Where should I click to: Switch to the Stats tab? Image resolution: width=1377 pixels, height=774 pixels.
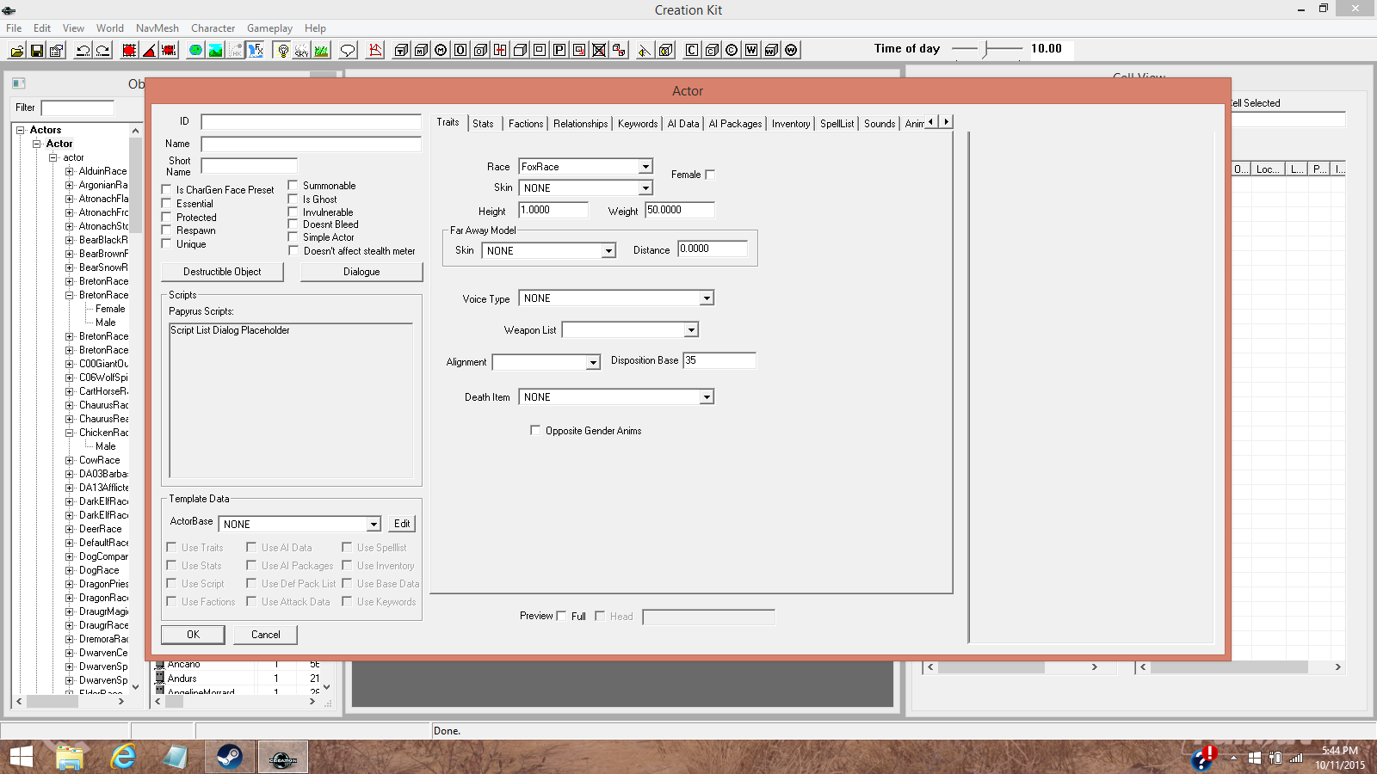point(483,124)
